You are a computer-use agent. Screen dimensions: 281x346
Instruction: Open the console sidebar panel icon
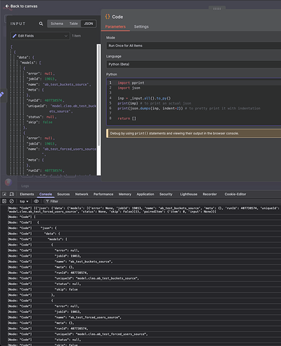pyautogui.click(x=4, y=201)
